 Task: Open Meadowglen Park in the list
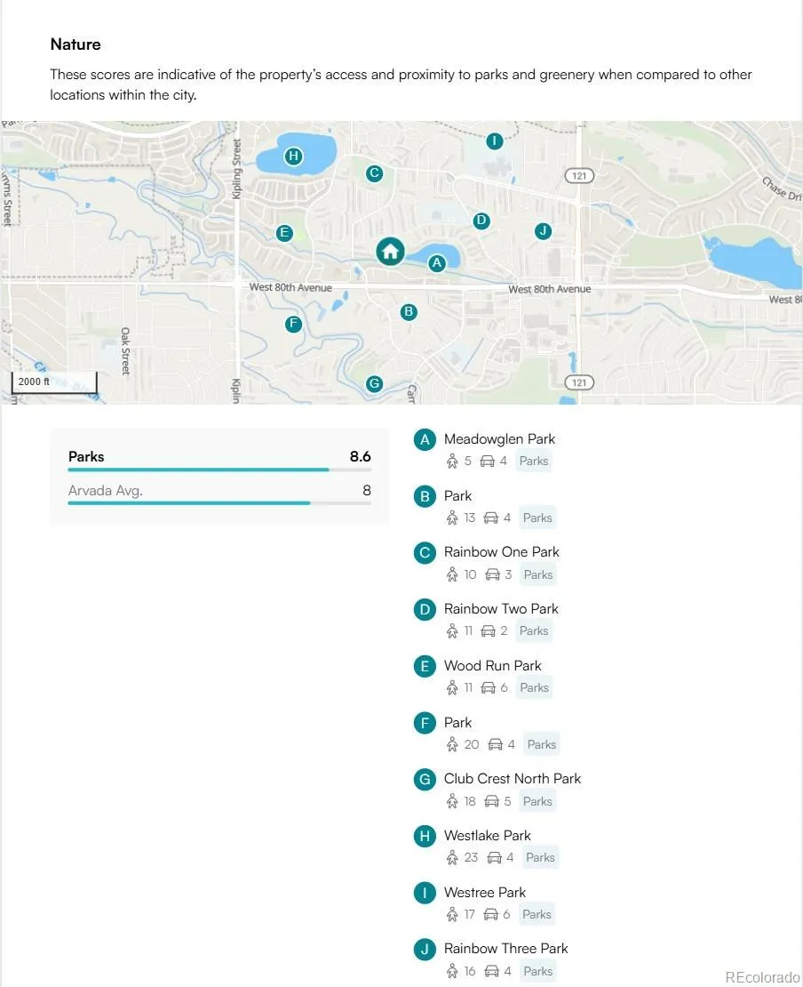pos(499,439)
